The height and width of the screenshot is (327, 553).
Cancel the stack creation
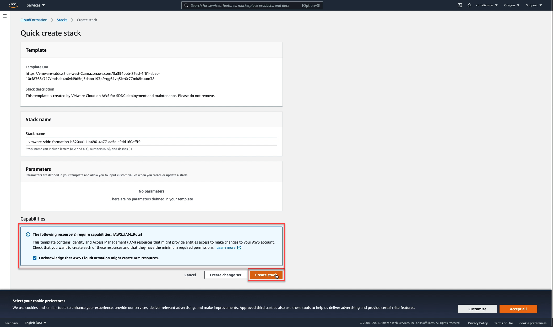tap(190, 275)
